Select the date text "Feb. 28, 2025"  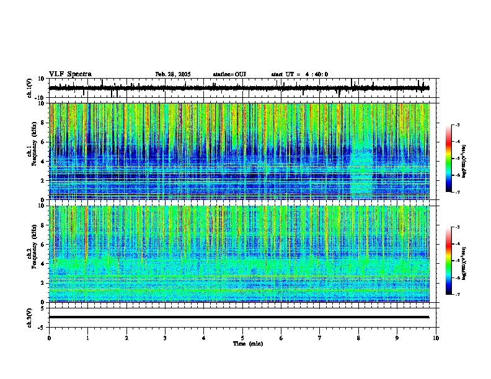click(x=173, y=74)
